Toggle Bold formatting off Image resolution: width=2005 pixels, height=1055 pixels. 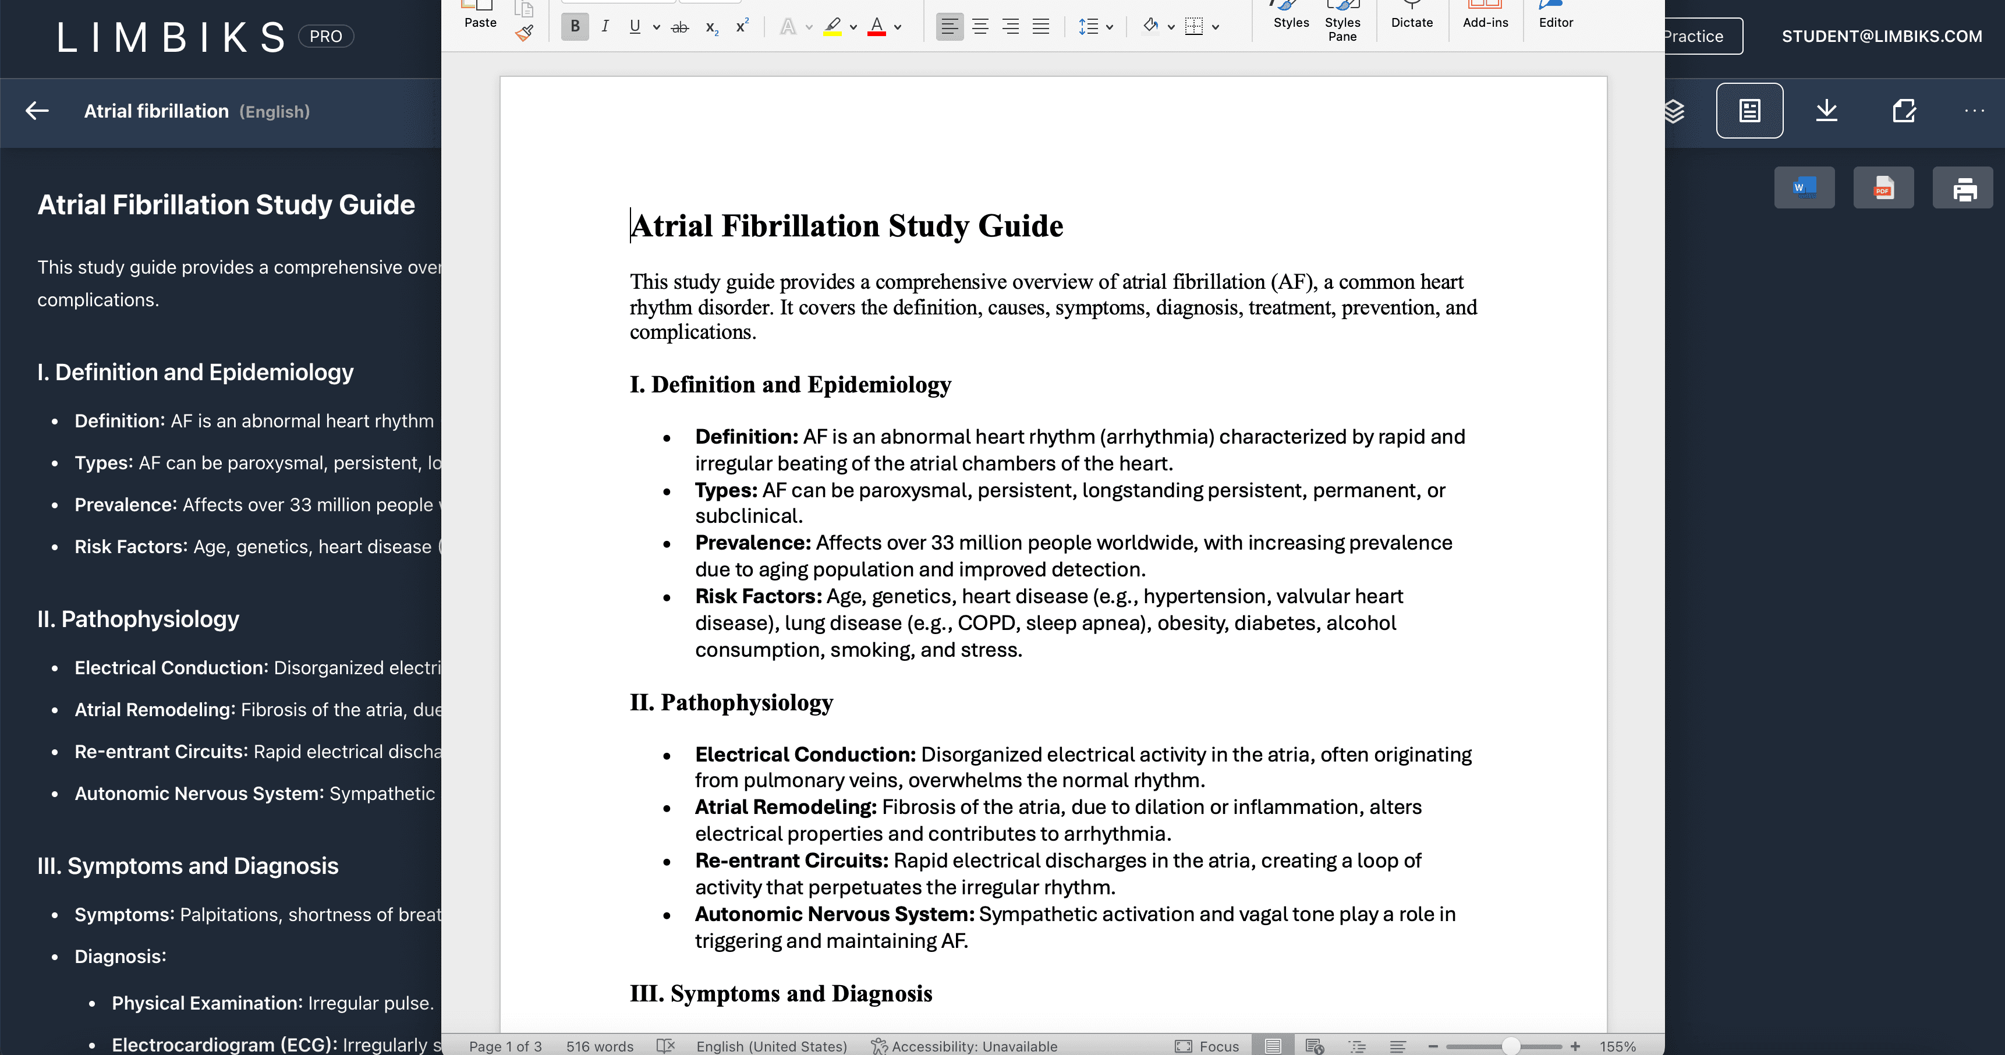(575, 26)
